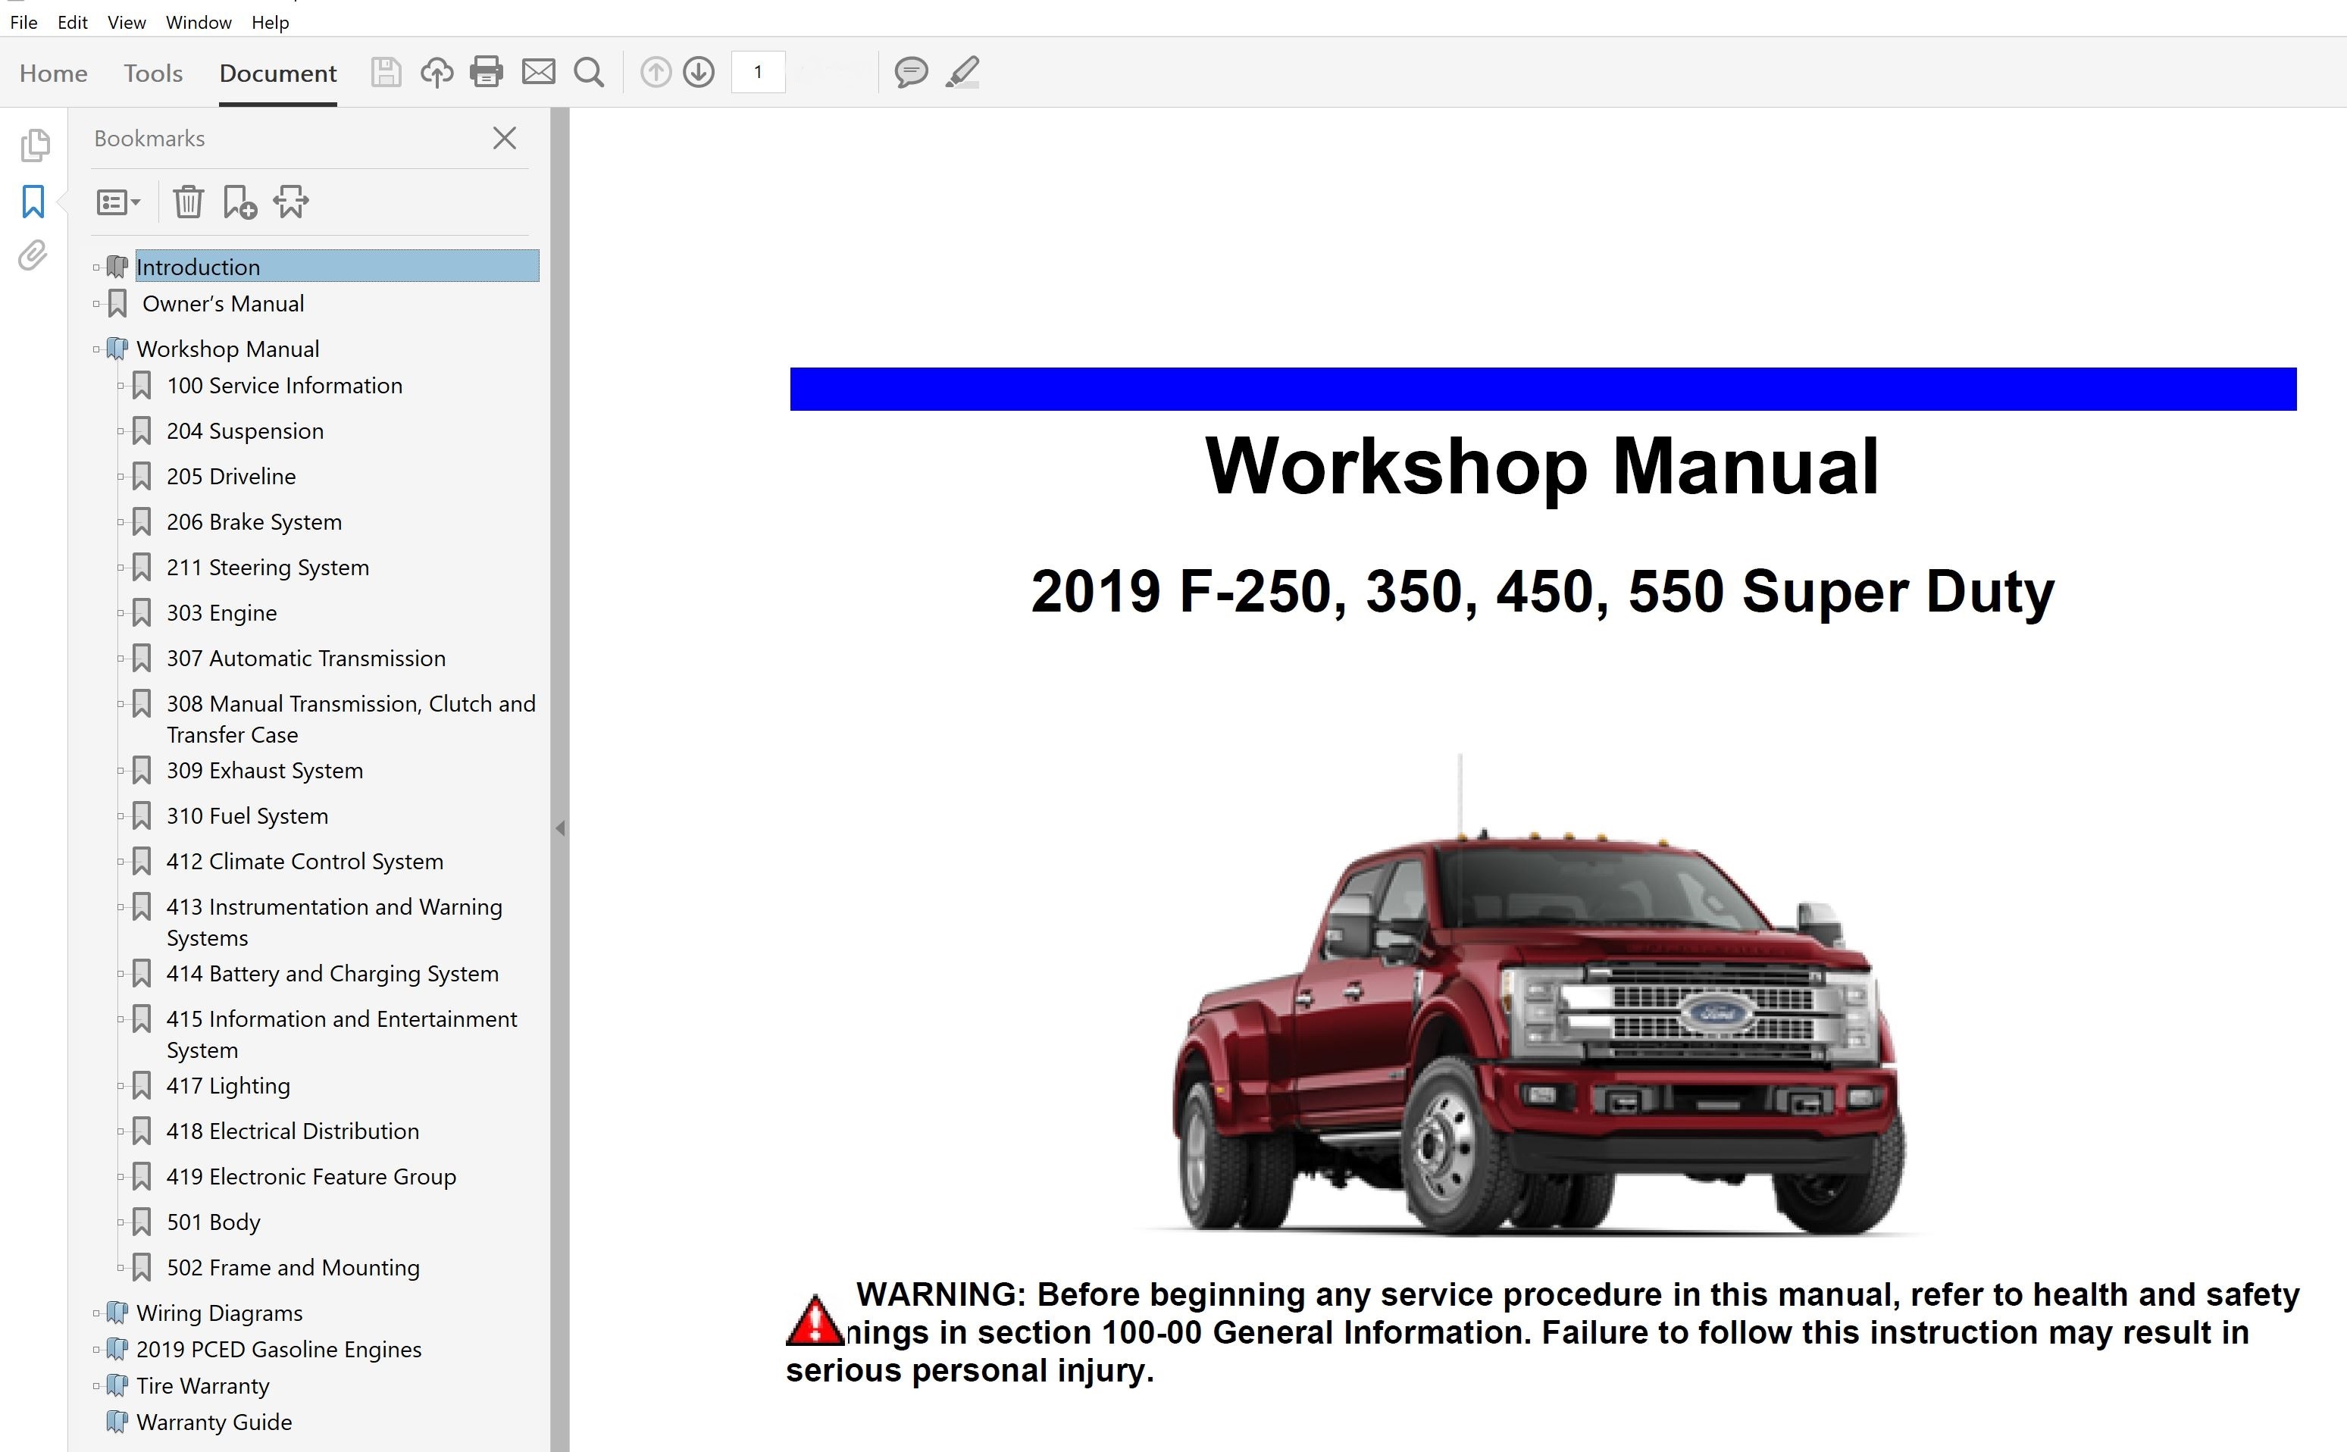Click the Email document icon
Viewport: 2347px width, 1452px height.
538,72
